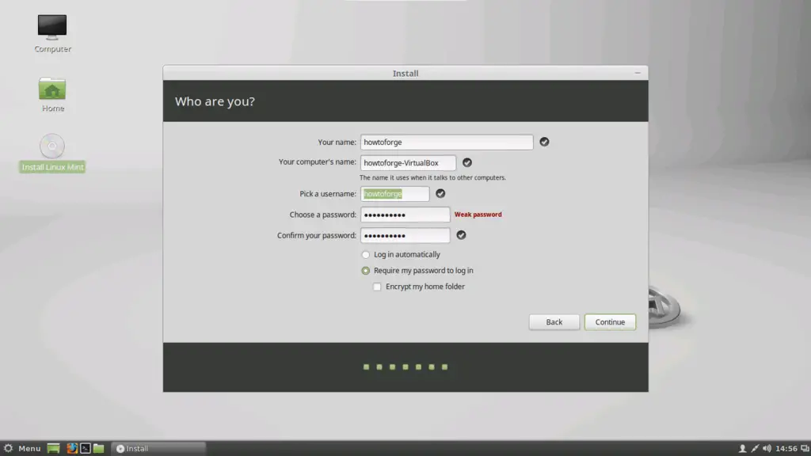Click the Your name input field
This screenshot has height=456, width=811.
click(447, 142)
